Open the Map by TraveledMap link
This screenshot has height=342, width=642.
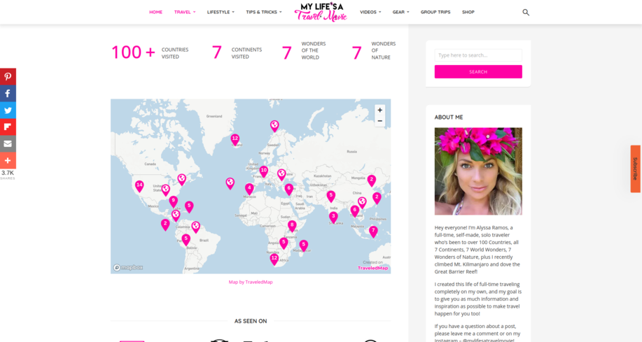point(251,282)
